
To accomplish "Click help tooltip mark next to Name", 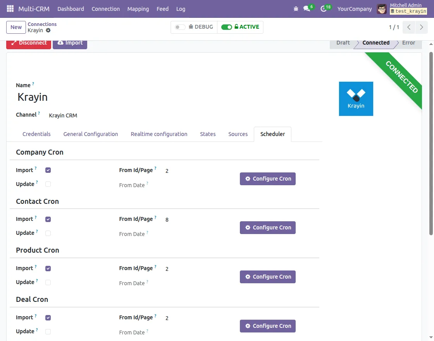I will tap(33, 84).
